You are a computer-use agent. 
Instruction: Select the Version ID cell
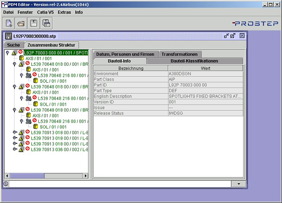131,102
